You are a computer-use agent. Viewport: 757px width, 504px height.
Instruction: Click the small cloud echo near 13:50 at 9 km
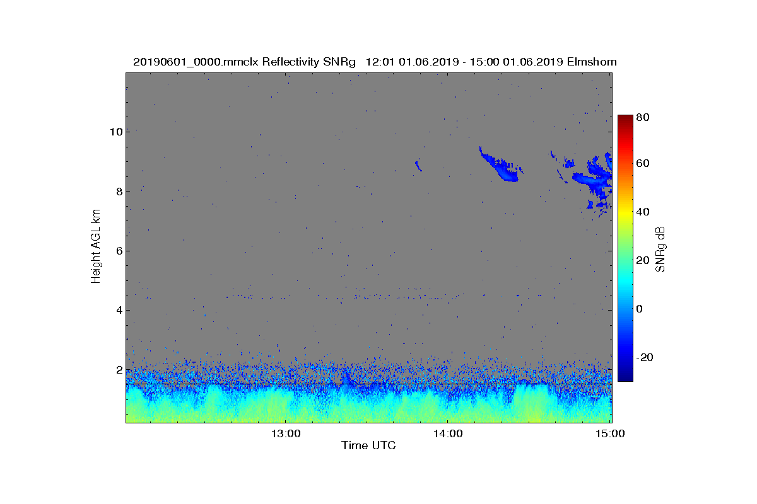pyautogui.click(x=418, y=166)
